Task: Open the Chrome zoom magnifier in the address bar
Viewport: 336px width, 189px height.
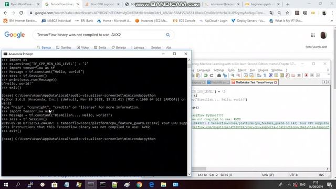Action: point(279,13)
